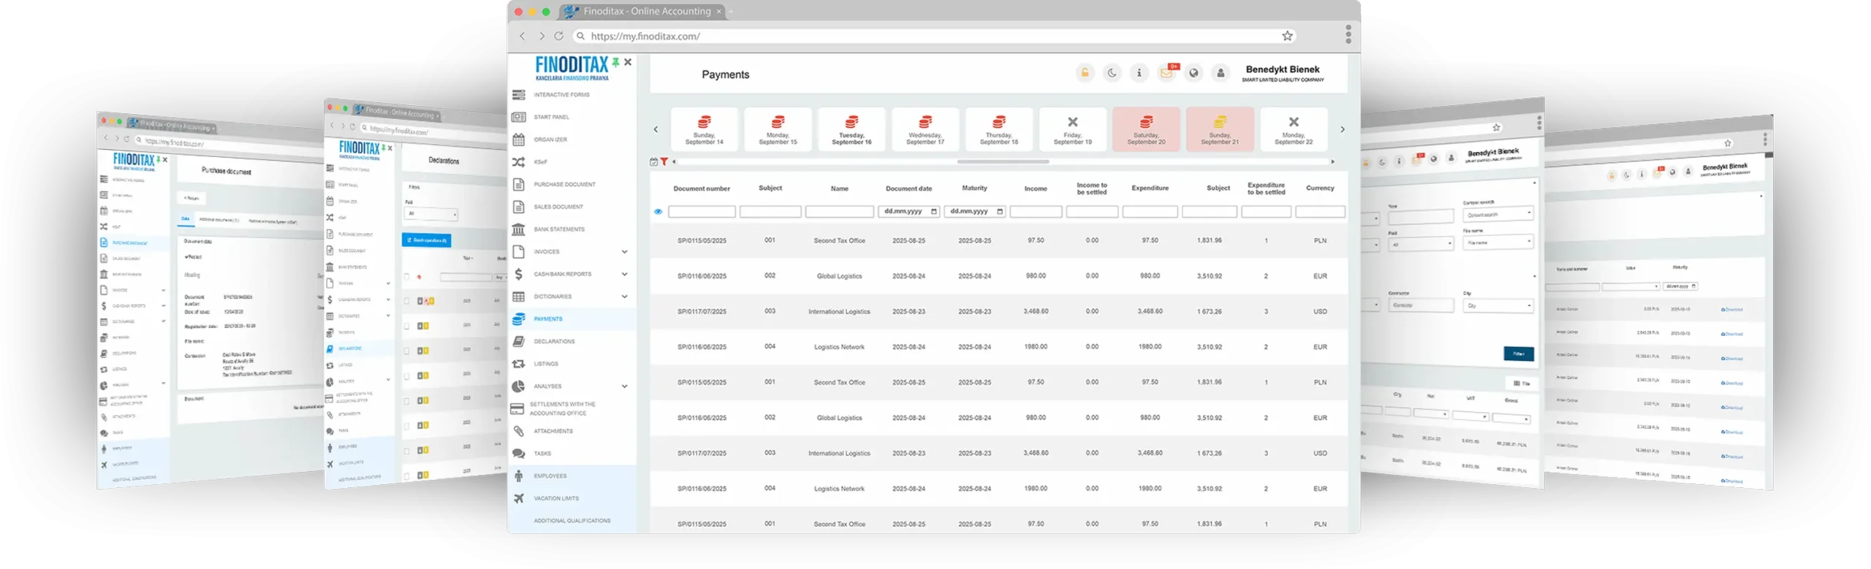Open the Organizer calendar icon

tap(519, 140)
